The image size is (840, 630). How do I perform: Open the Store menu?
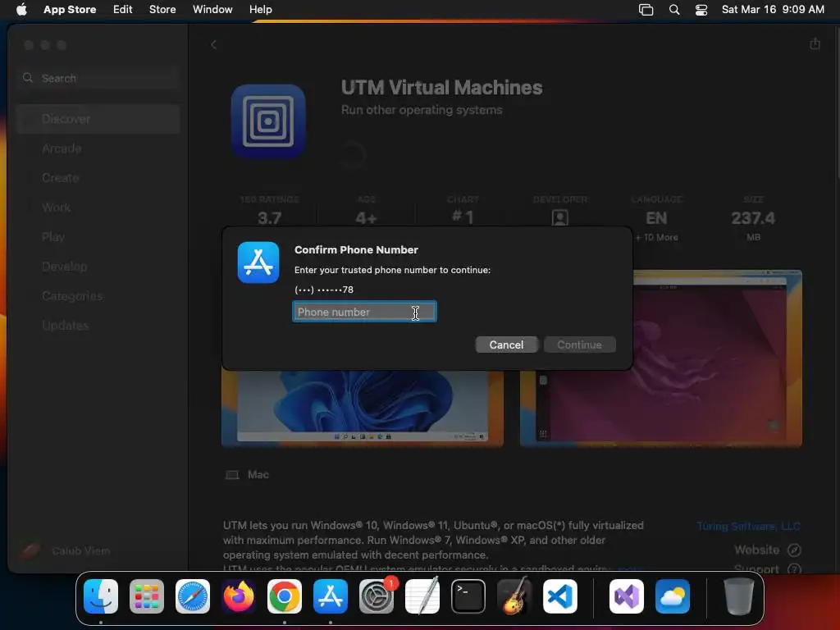[x=162, y=9]
